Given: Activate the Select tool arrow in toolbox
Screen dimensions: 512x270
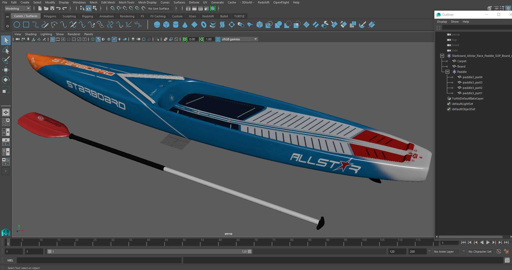Looking at the screenshot, I should [6, 40].
